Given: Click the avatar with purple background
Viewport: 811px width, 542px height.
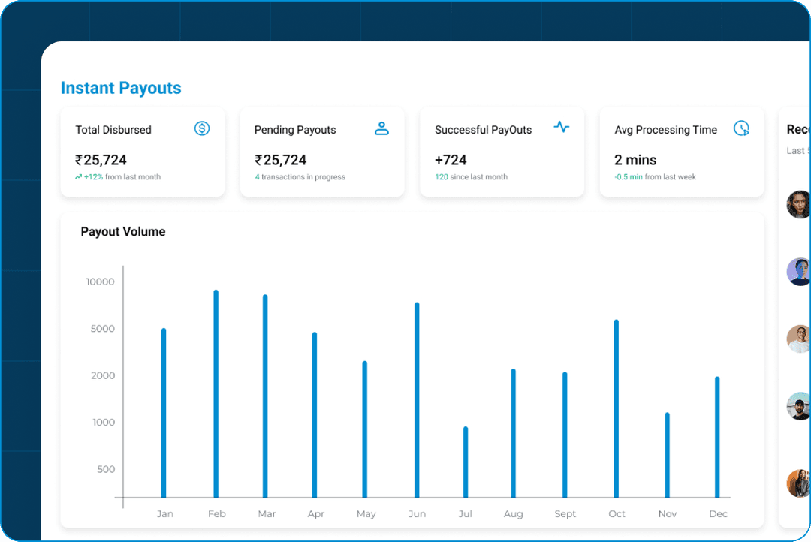Looking at the screenshot, I should pos(798,272).
